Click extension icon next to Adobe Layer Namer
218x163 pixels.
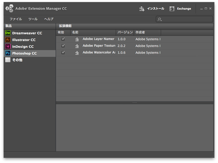tap(77, 39)
